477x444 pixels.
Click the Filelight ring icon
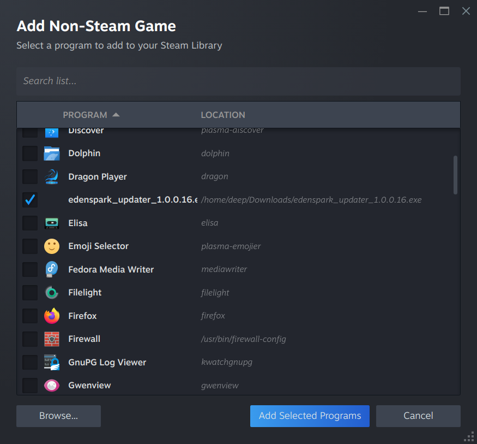52,293
